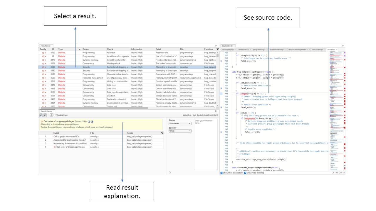Click the fx button in Result Details toolbar
Viewport: 376px width, 211px height.
[x=51, y=115]
